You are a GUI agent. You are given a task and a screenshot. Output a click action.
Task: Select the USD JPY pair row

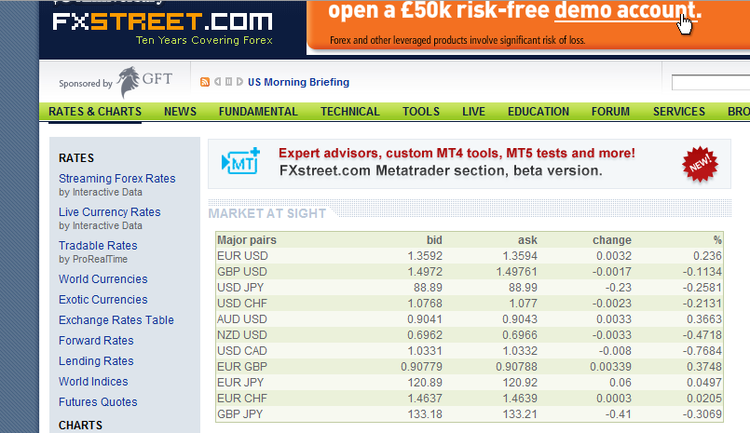tap(470, 288)
